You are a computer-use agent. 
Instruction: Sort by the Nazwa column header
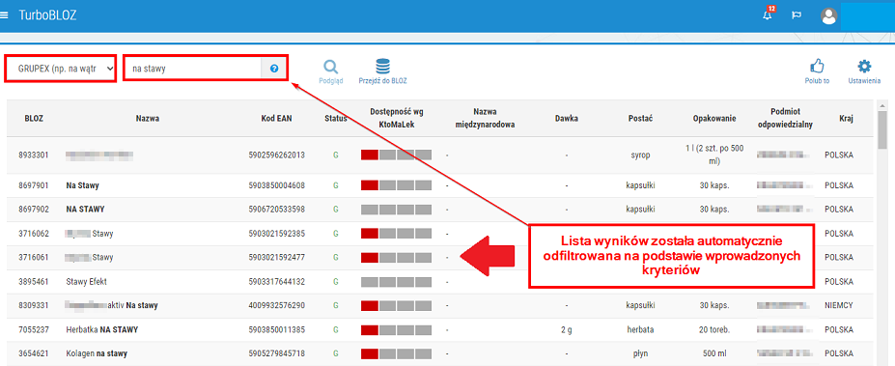point(148,119)
